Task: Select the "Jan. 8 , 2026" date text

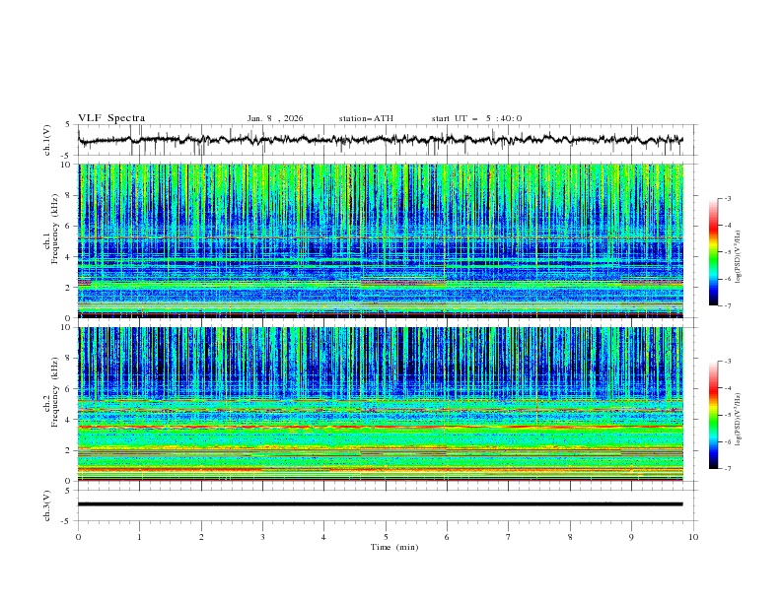Action: click(275, 118)
